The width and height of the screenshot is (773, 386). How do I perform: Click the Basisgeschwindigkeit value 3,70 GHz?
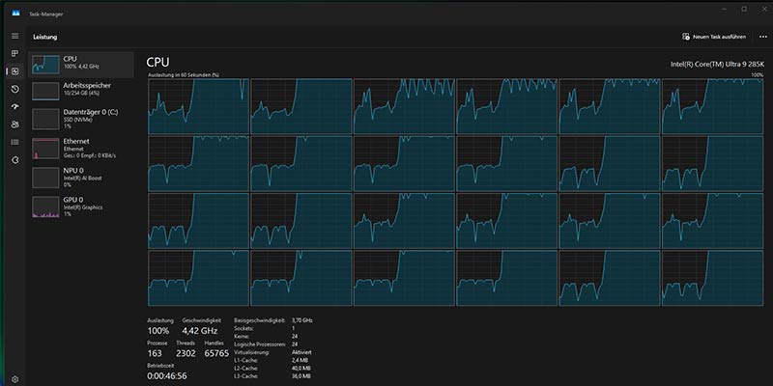tap(302, 320)
